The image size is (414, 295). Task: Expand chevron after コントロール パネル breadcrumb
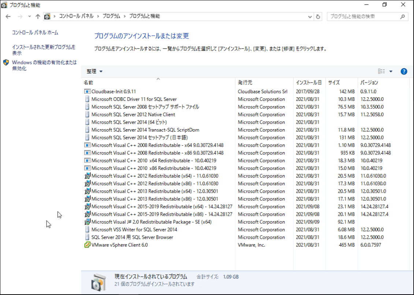(98, 17)
